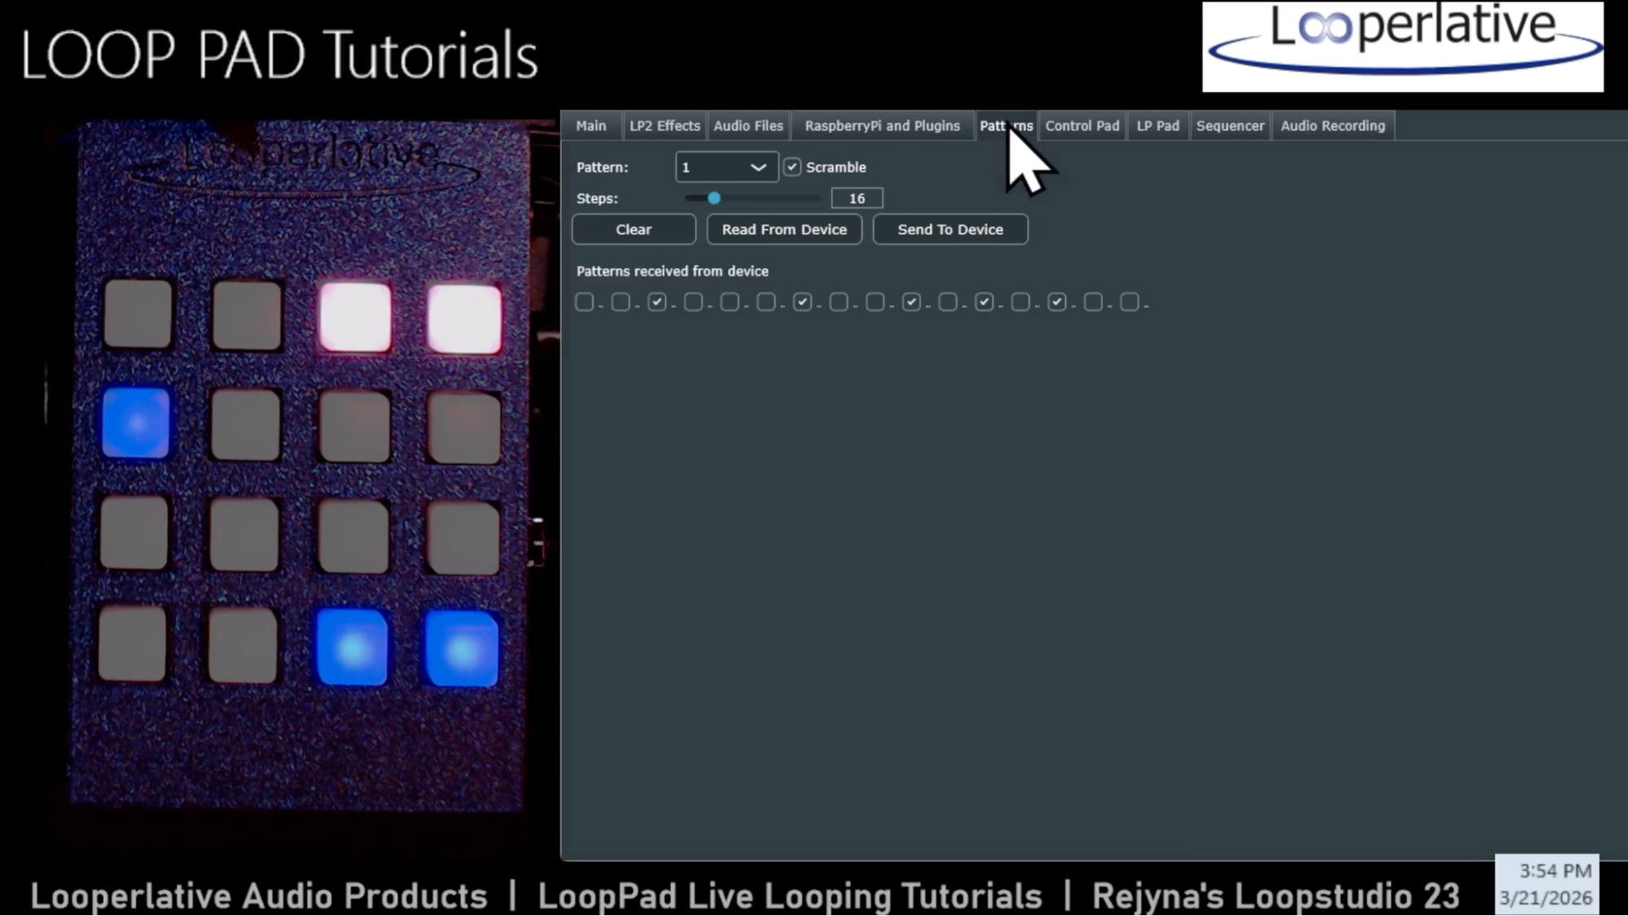
Task: Tick the fourth pattern step checkbox
Action: tap(693, 303)
